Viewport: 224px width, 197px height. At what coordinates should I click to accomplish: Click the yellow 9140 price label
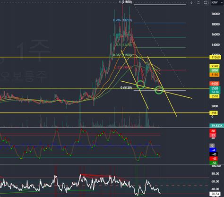215,66
